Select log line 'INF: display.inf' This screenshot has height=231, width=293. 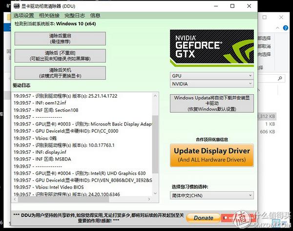click(x=40, y=152)
